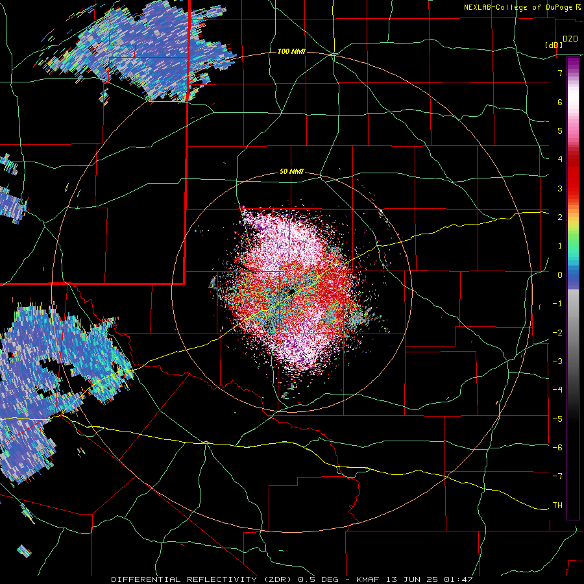Screen dimensions: 584x584
Task: Click the 100 NMI range ring label
Action: tap(291, 51)
